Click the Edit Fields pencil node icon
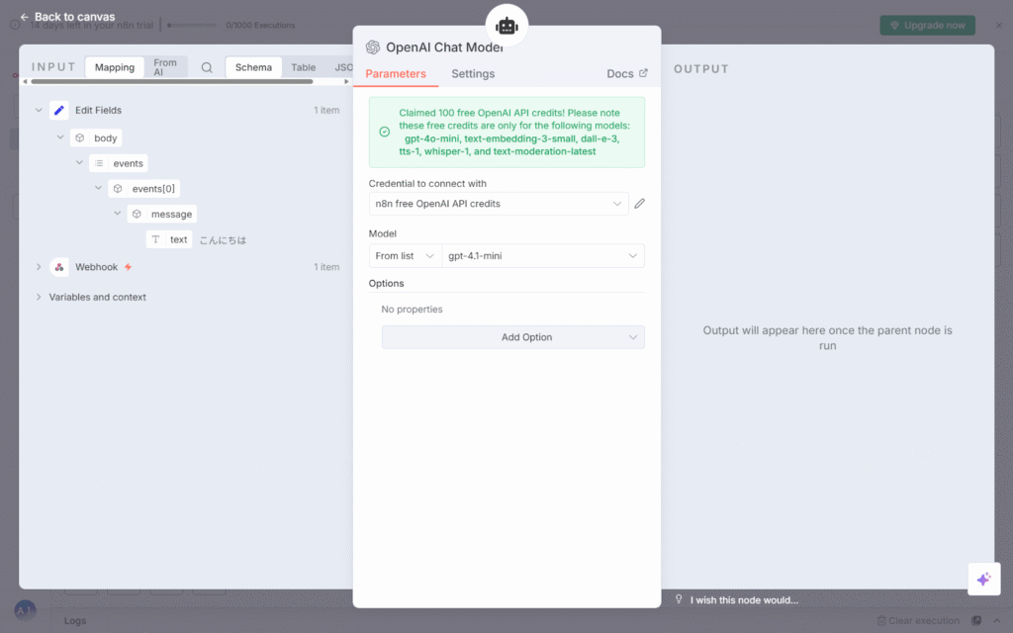The height and width of the screenshot is (633, 1013). (x=59, y=111)
